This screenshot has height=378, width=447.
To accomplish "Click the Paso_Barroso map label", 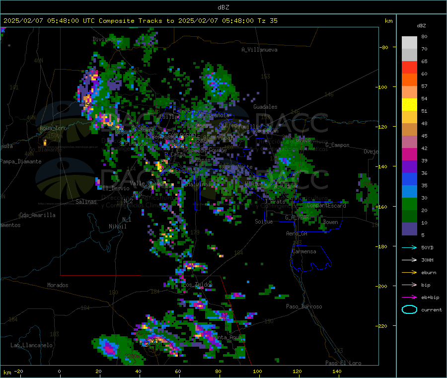I will [x=304, y=306].
